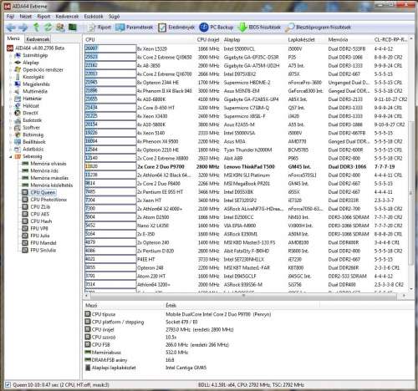This screenshot has width=418, height=391.
Task: Click the users toolbar icon
Action: point(60,27)
